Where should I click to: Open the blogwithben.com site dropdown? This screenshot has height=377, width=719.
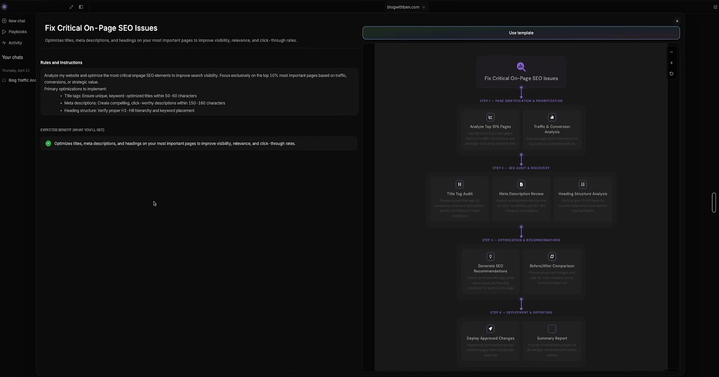[x=406, y=7]
